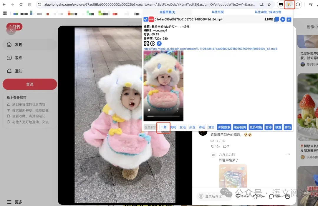Copy the video using the blue copy icon

(x=277, y=19)
